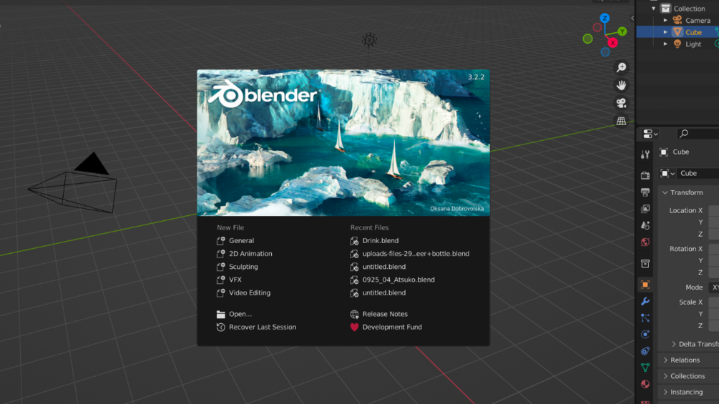Open the Tool properties tab
The width and height of the screenshot is (719, 404).
[x=645, y=154]
